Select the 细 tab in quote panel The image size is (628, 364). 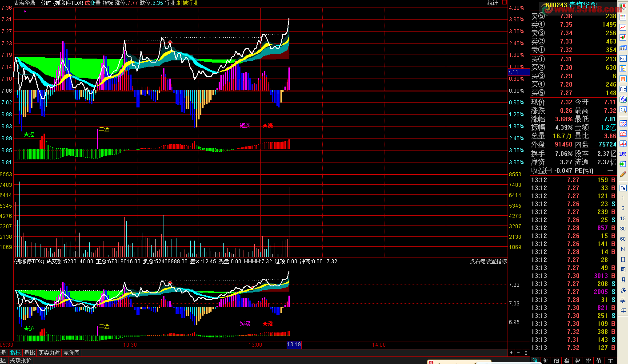[556, 360]
